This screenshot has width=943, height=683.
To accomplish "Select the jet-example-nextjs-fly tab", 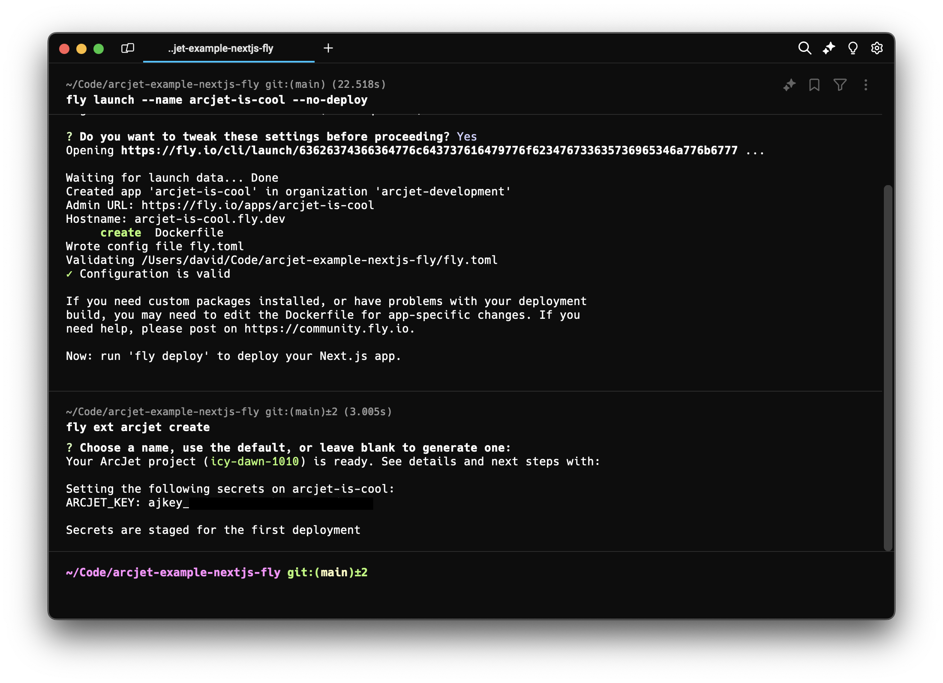I will (x=220, y=48).
